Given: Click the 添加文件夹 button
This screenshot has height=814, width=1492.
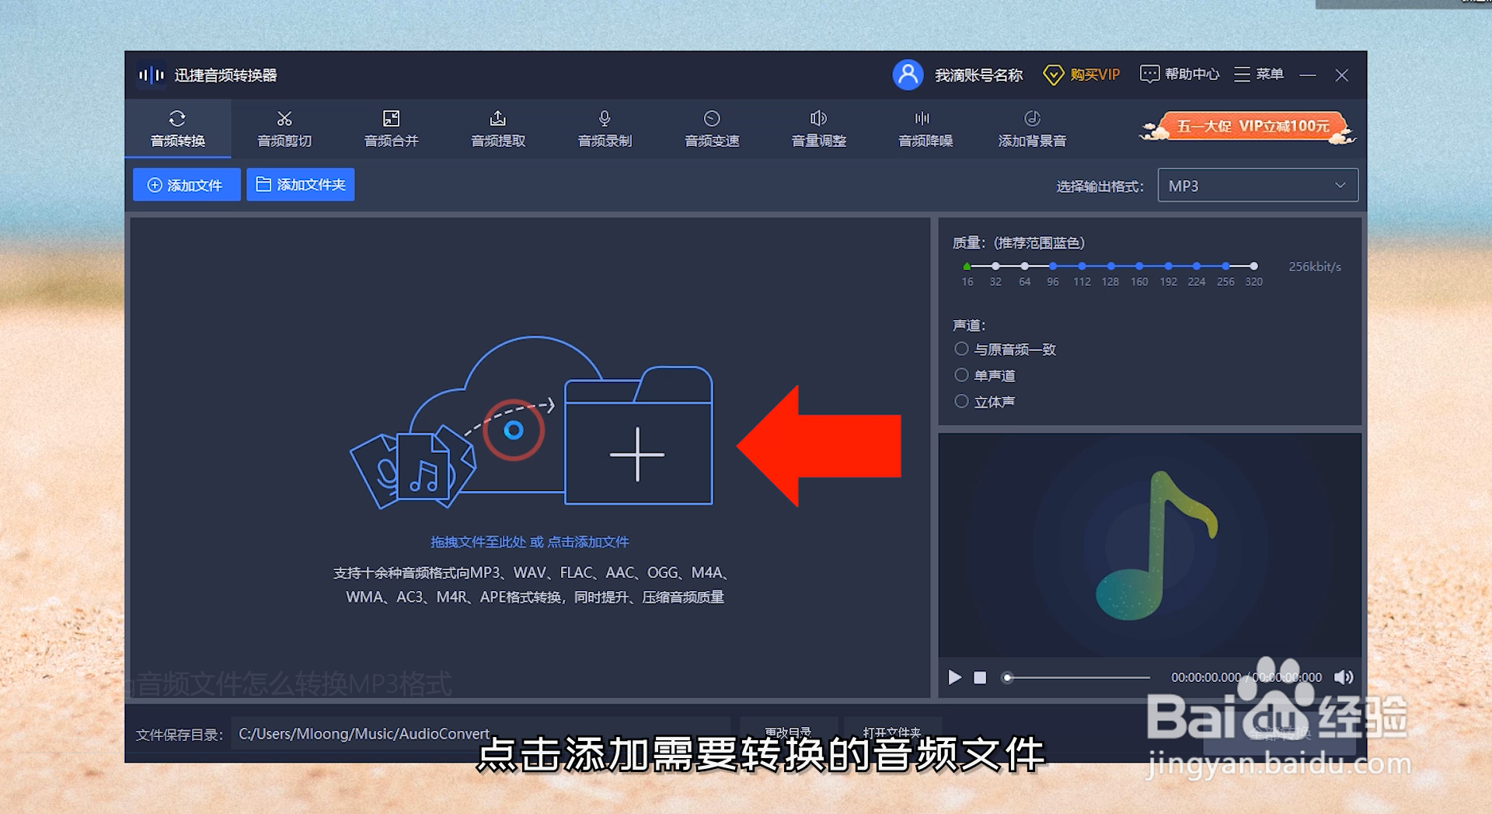Looking at the screenshot, I should 301,185.
